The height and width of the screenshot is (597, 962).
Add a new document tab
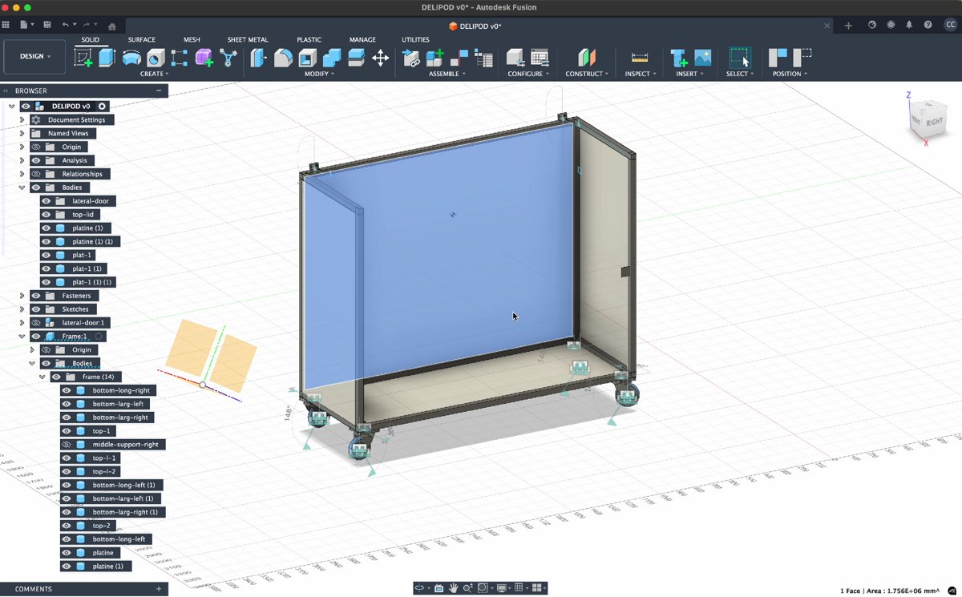(848, 26)
